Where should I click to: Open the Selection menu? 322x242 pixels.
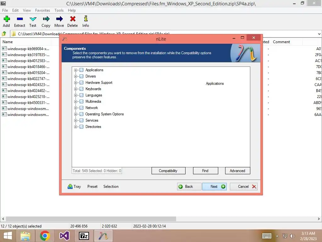(x=111, y=187)
